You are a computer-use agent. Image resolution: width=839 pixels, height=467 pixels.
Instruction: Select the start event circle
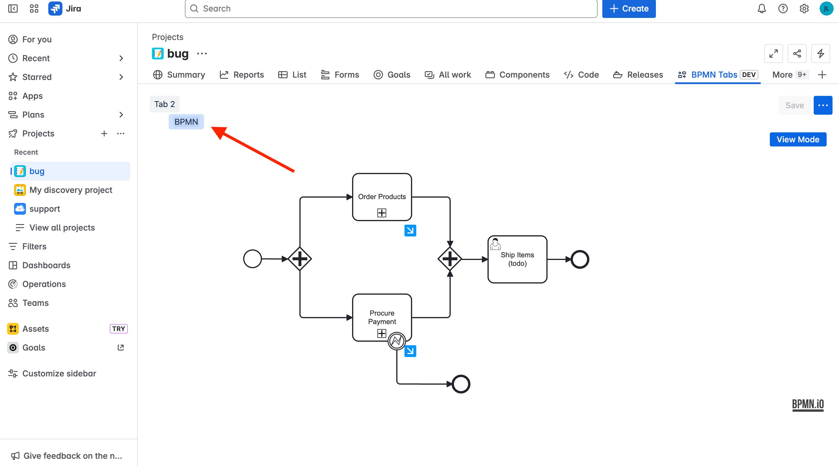click(252, 259)
